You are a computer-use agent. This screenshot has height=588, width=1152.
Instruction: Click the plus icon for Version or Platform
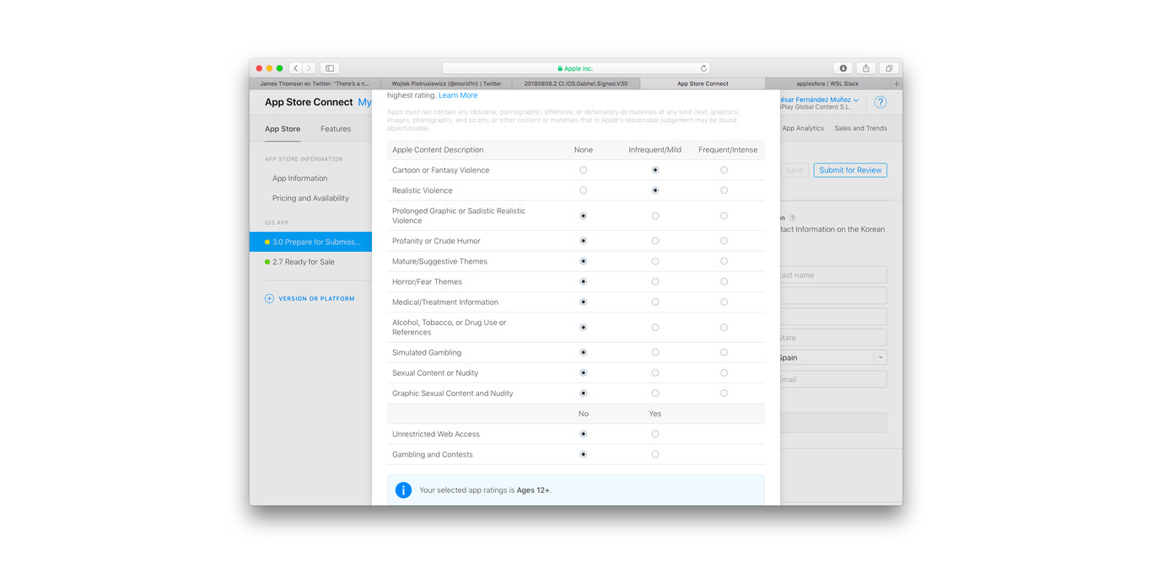point(269,298)
